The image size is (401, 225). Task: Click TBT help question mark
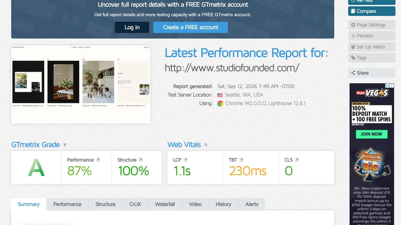pyautogui.click(x=242, y=160)
